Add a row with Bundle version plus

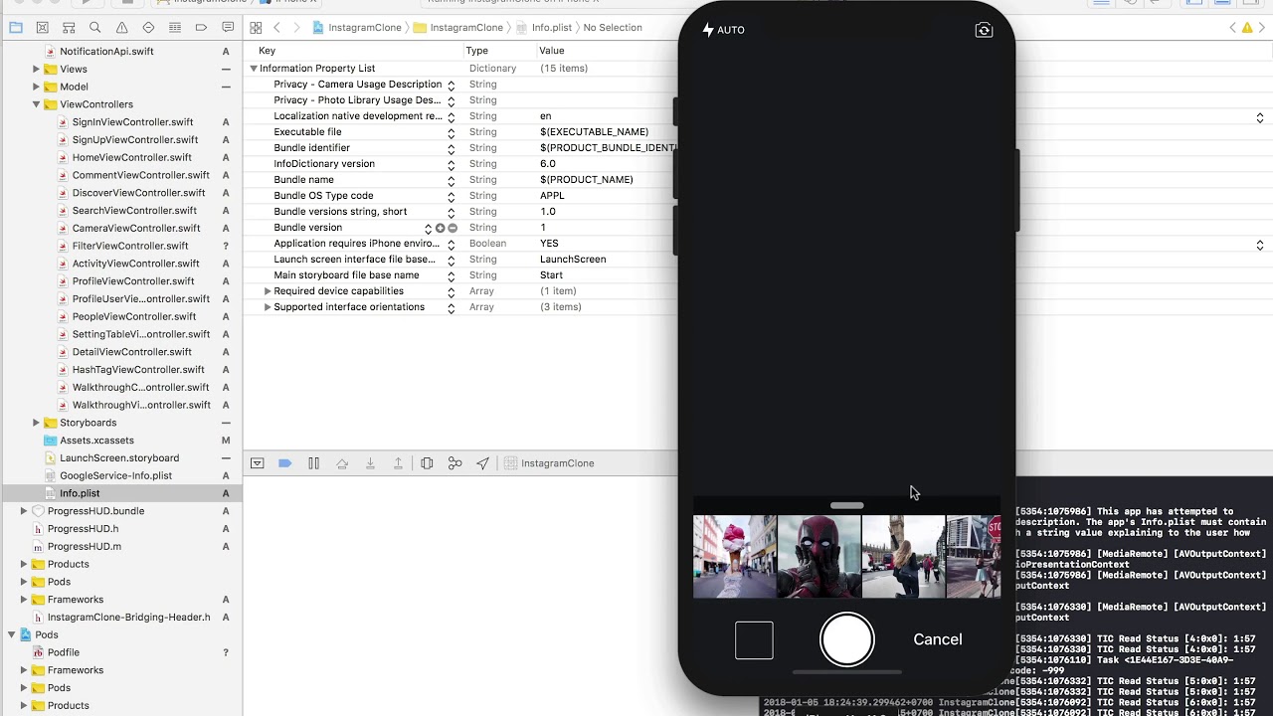click(x=441, y=228)
